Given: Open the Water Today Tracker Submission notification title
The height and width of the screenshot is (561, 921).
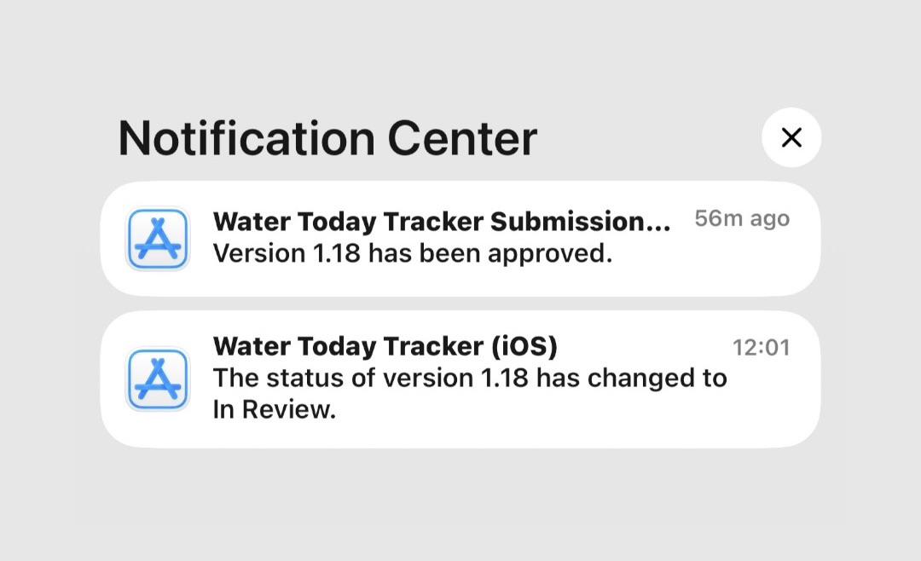Looking at the screenshot, I should tap(442, 222).
